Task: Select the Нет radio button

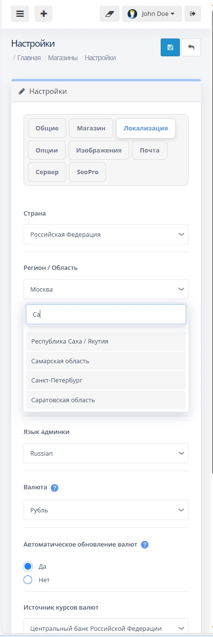Action: [28, 580]
